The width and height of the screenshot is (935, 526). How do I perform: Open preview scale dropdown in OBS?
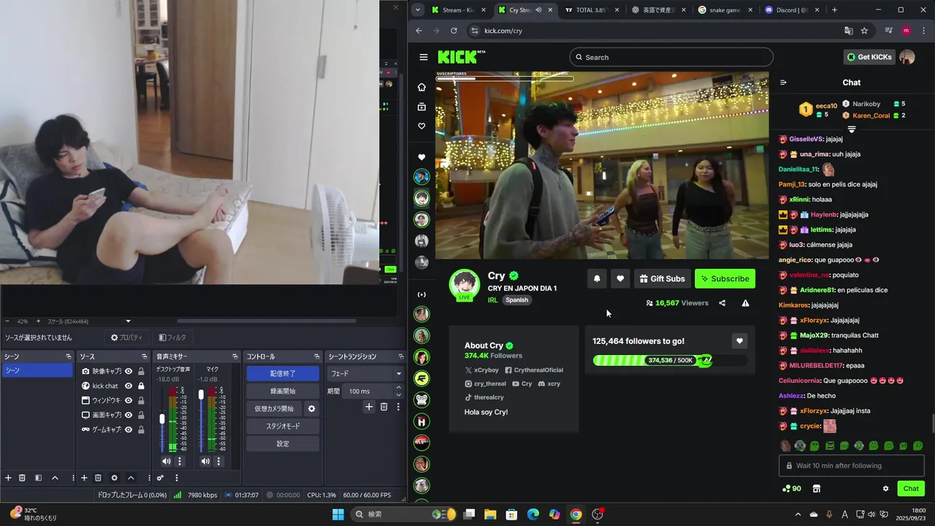(129, 321)
